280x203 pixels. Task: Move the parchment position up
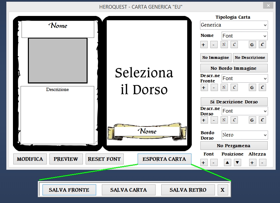pos(227,163)
